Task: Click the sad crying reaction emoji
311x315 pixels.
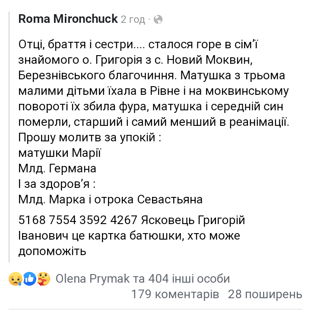Action: pyautogui.click(x=16, y=279)
